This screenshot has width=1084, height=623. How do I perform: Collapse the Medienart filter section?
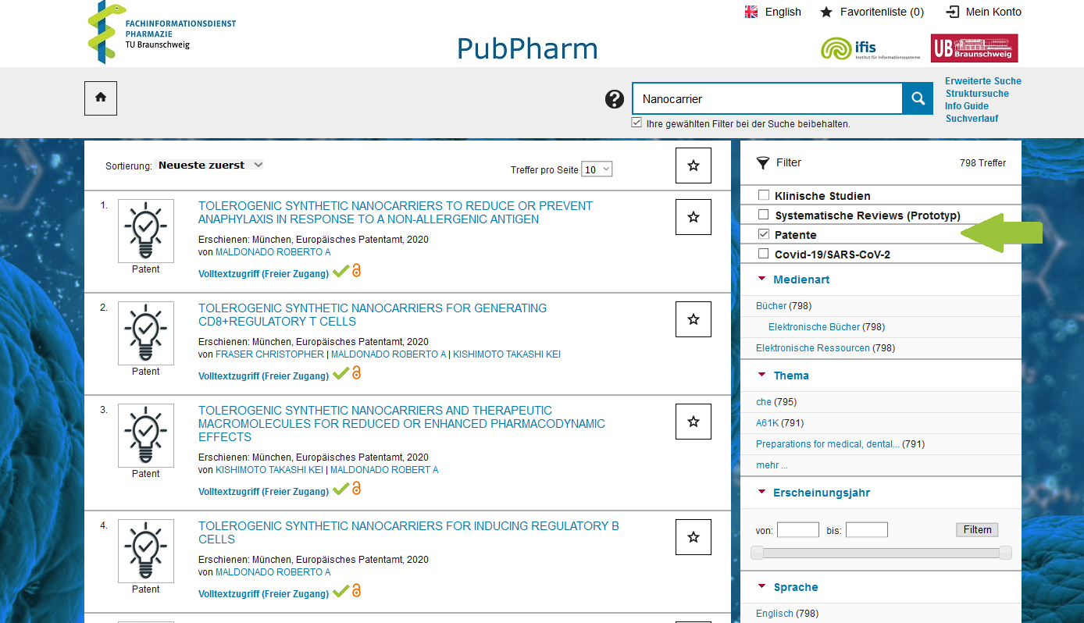(x=762, y=279)
